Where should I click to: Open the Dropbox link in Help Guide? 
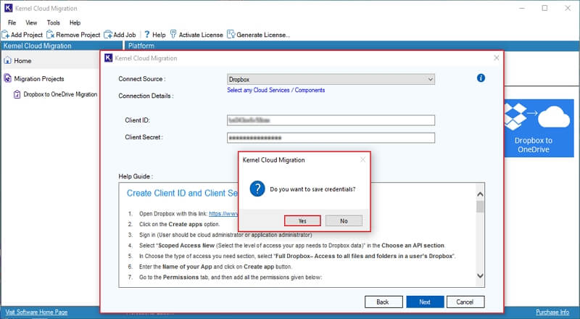click(223, 214)
